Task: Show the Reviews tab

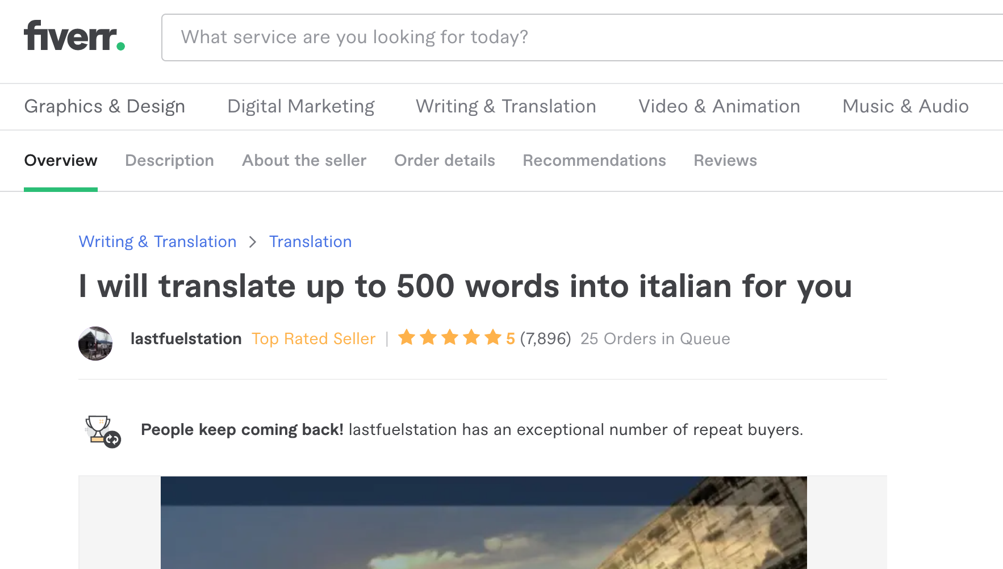Action: (x=725, y=161)
